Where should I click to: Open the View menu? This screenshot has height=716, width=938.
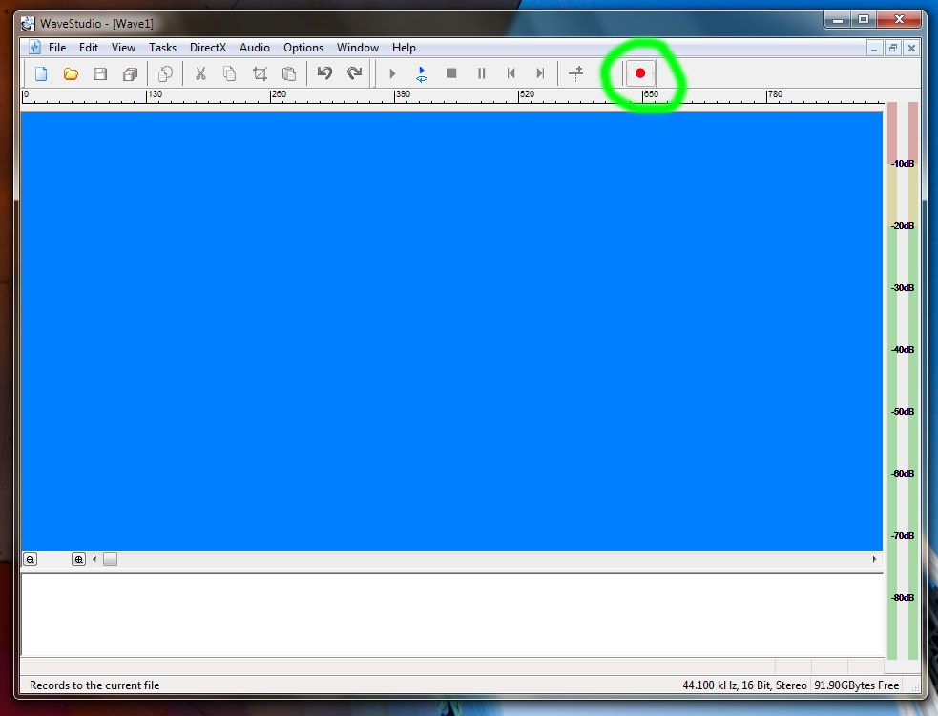point(123,48)
